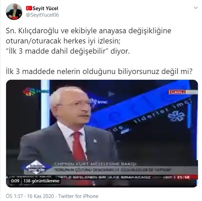The image size is (202, 201).
Task: Click the news ticker at the video bottom
Action: point(102,177)
